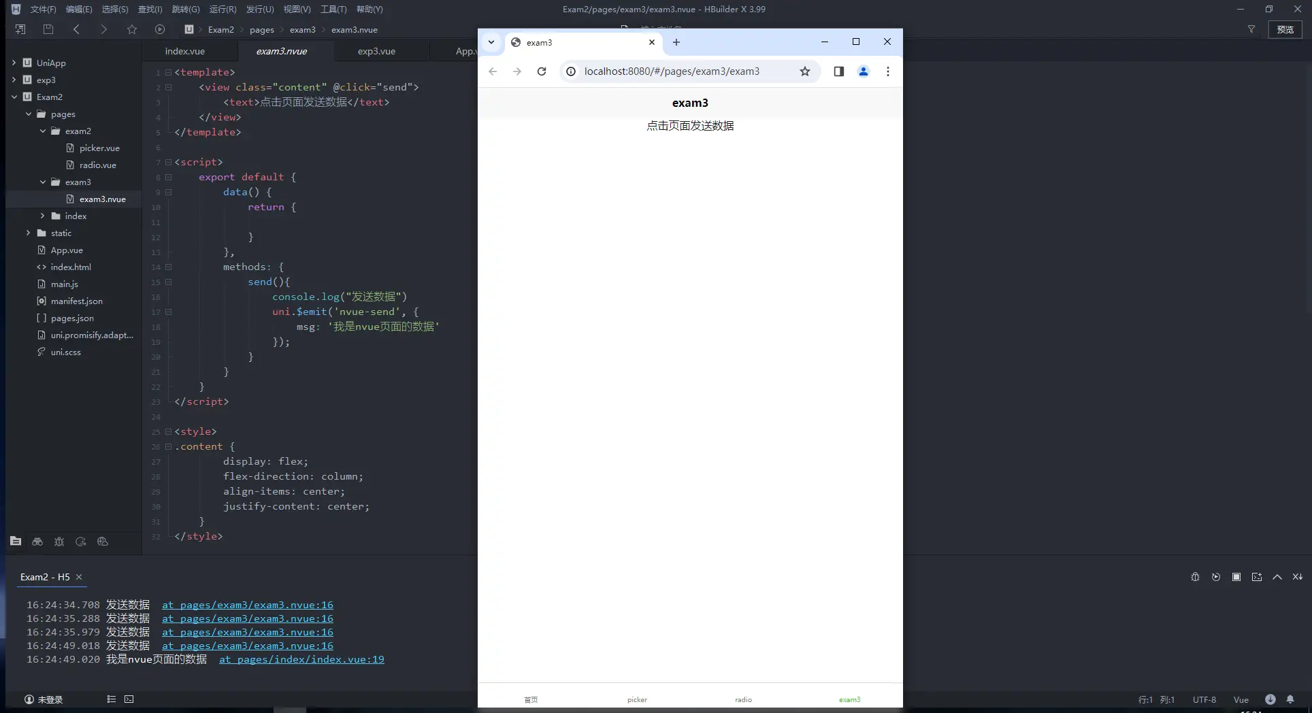This screenshot has height=713, width=1312.
Task: Click the cloud icon at sidebar bottom
Action: pos(103,542)
